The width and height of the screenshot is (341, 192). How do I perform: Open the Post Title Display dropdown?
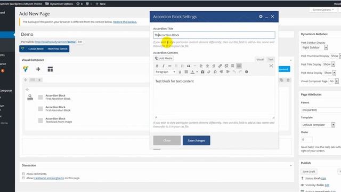point(329,65)
